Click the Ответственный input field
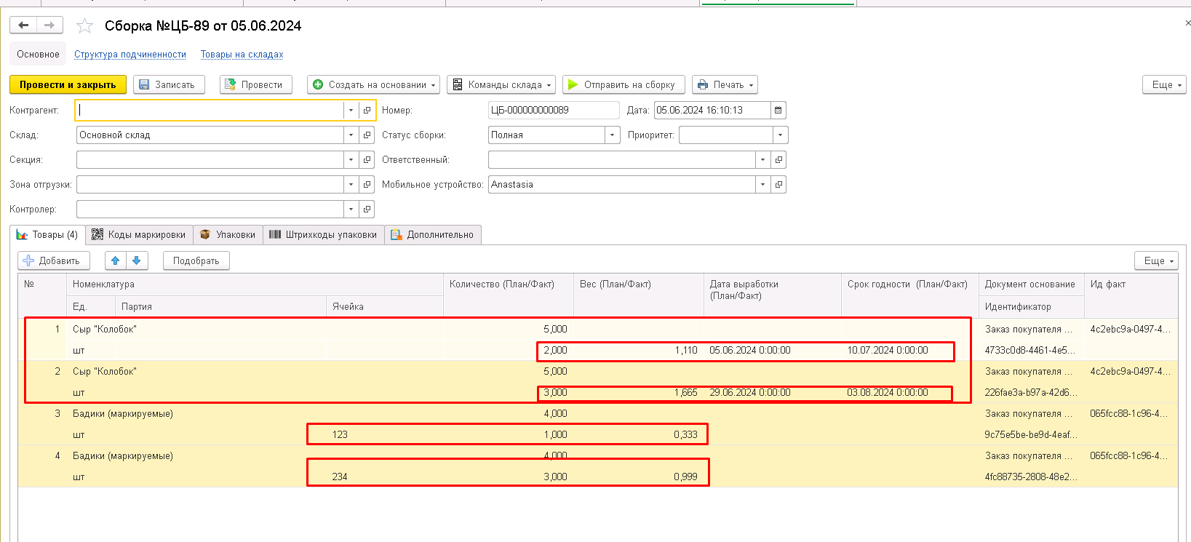 (x=622, y=160)
